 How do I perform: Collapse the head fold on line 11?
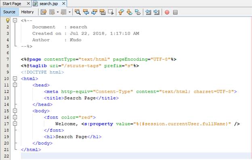15,85
